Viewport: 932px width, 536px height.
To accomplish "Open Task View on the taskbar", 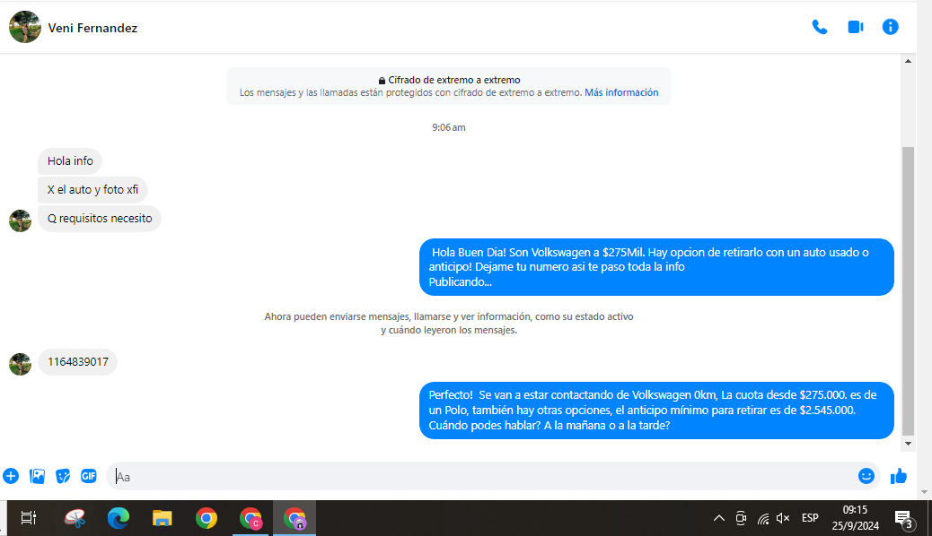I will (28, 518).
